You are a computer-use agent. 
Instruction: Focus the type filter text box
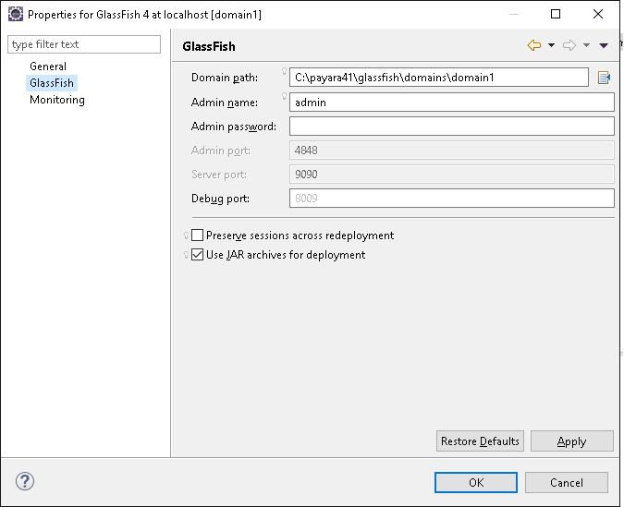pyautogui.click(x=84, y=44)
